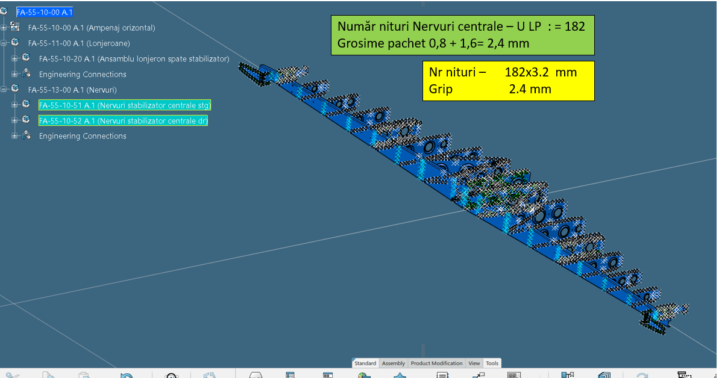The height and width of the screenshot is (378, 719).
Task: Click the root FA-55-10-00 product icon
Action: click(x=4, y=11)
